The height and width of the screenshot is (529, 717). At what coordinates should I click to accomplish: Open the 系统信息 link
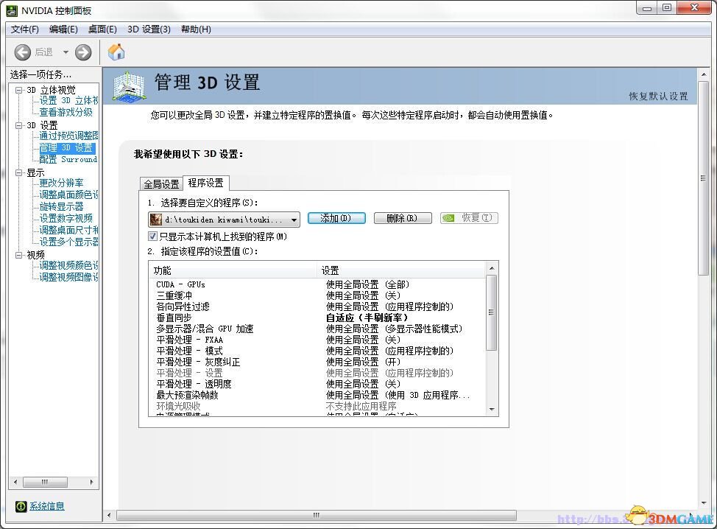[47, 506]
